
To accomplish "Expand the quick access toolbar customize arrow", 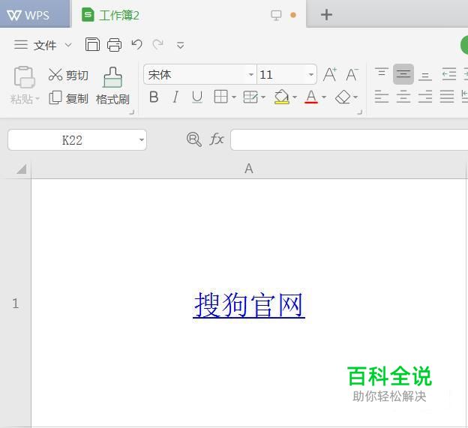I will tap(180, 45).
